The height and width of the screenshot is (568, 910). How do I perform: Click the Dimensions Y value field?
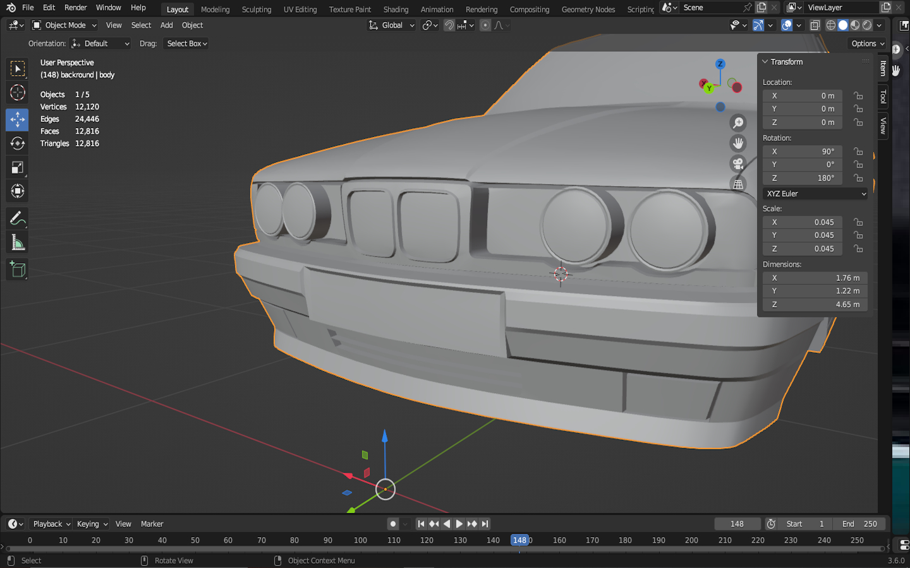pos(815,291)
